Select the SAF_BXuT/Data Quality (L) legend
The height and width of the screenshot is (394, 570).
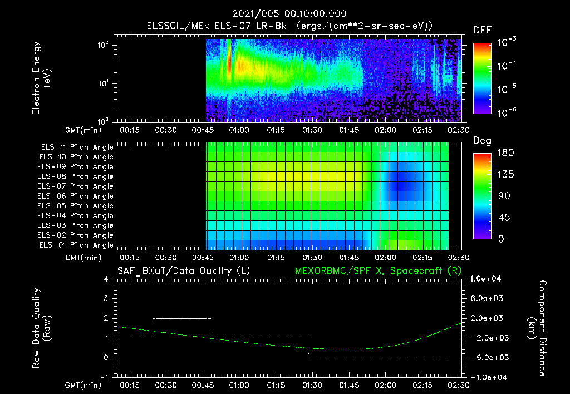184,271
